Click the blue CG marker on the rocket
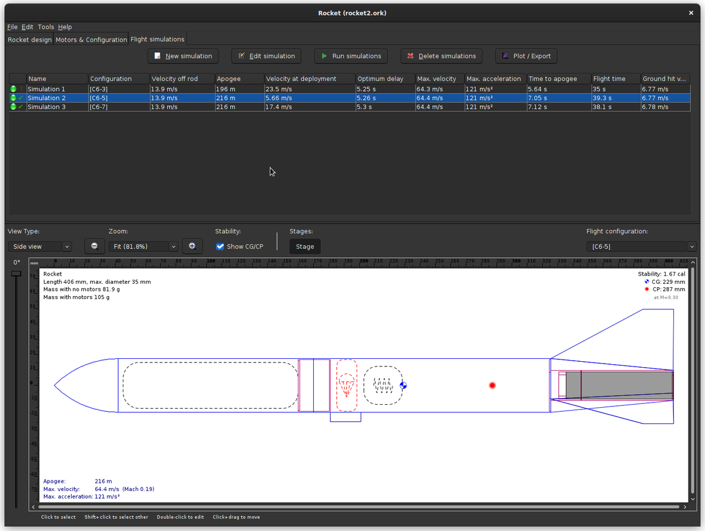Viewport: 705px width, 531px height. point(403,385)
